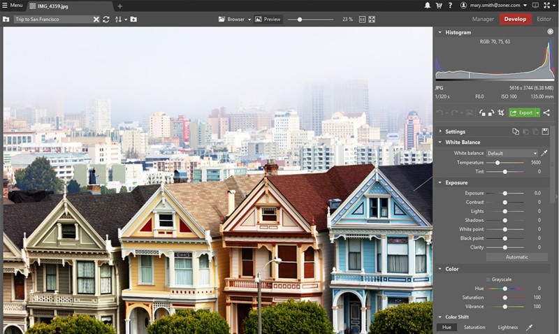Copy develop settings with the copy icon
This screenshot has width=559, height=334.
(x=516, y=131)
